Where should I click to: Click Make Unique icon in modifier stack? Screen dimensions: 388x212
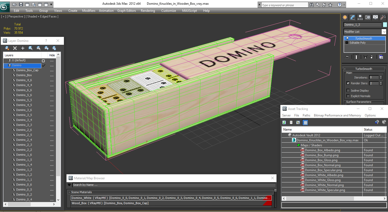click(x=365, y=57)
